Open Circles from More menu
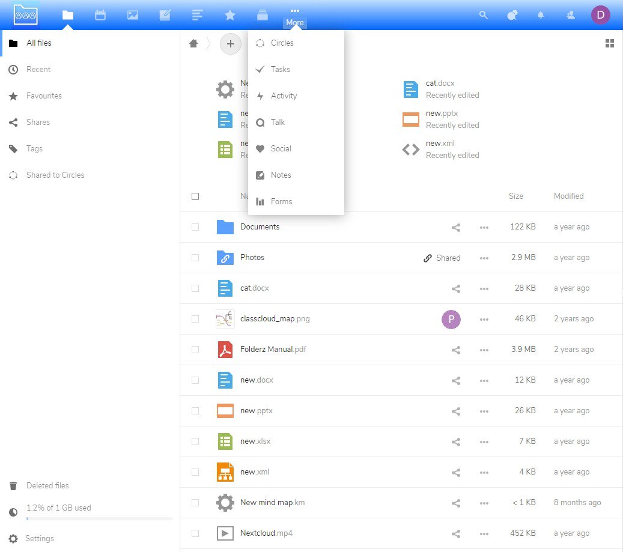The image size is (623, 552). pos(296,43)
